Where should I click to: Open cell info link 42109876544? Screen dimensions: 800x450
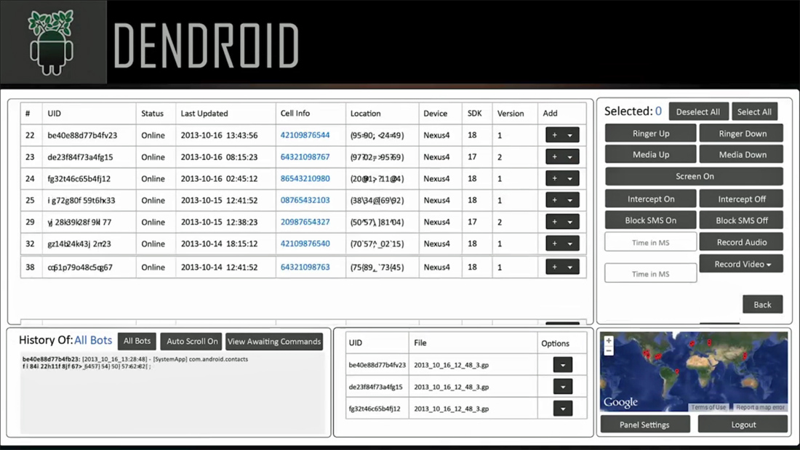click(305, 135)
